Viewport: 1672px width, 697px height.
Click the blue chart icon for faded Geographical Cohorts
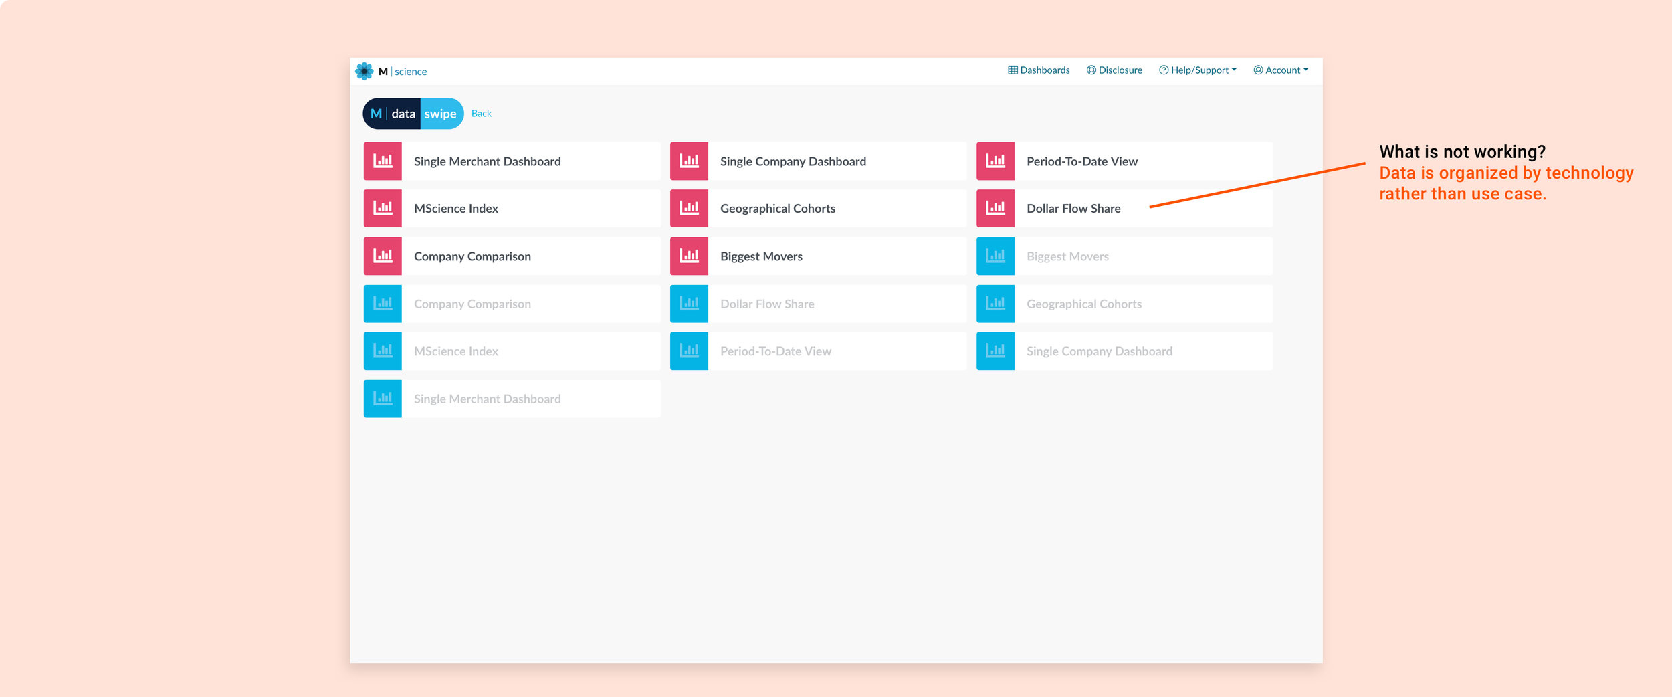click(995, 304)
